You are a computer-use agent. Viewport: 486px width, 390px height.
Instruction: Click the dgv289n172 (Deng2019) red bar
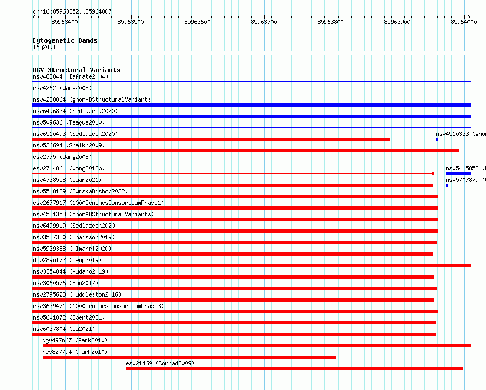point(251,265)
